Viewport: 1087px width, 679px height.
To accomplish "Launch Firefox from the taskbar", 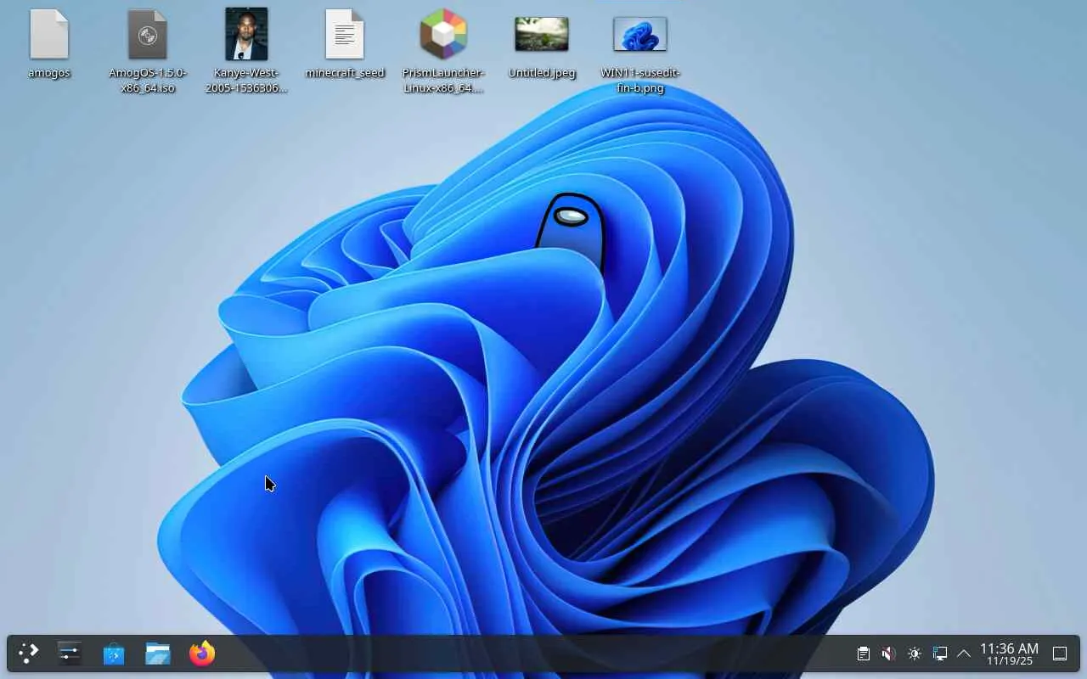I will pyautogui.click(x=202, y=654).
